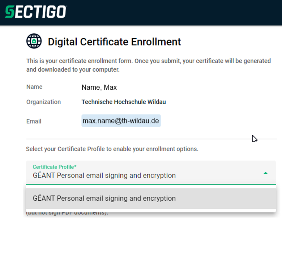The height and width of the screenshot is (259, 282).
Task: Collapse the Certificate Profile dropdown arrow
Action: (x=266, y=173)
